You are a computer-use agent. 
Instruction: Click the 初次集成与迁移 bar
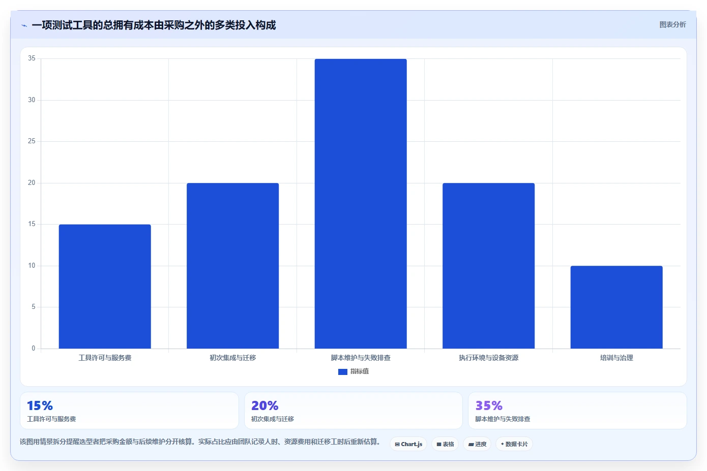(x=232, y=266)
